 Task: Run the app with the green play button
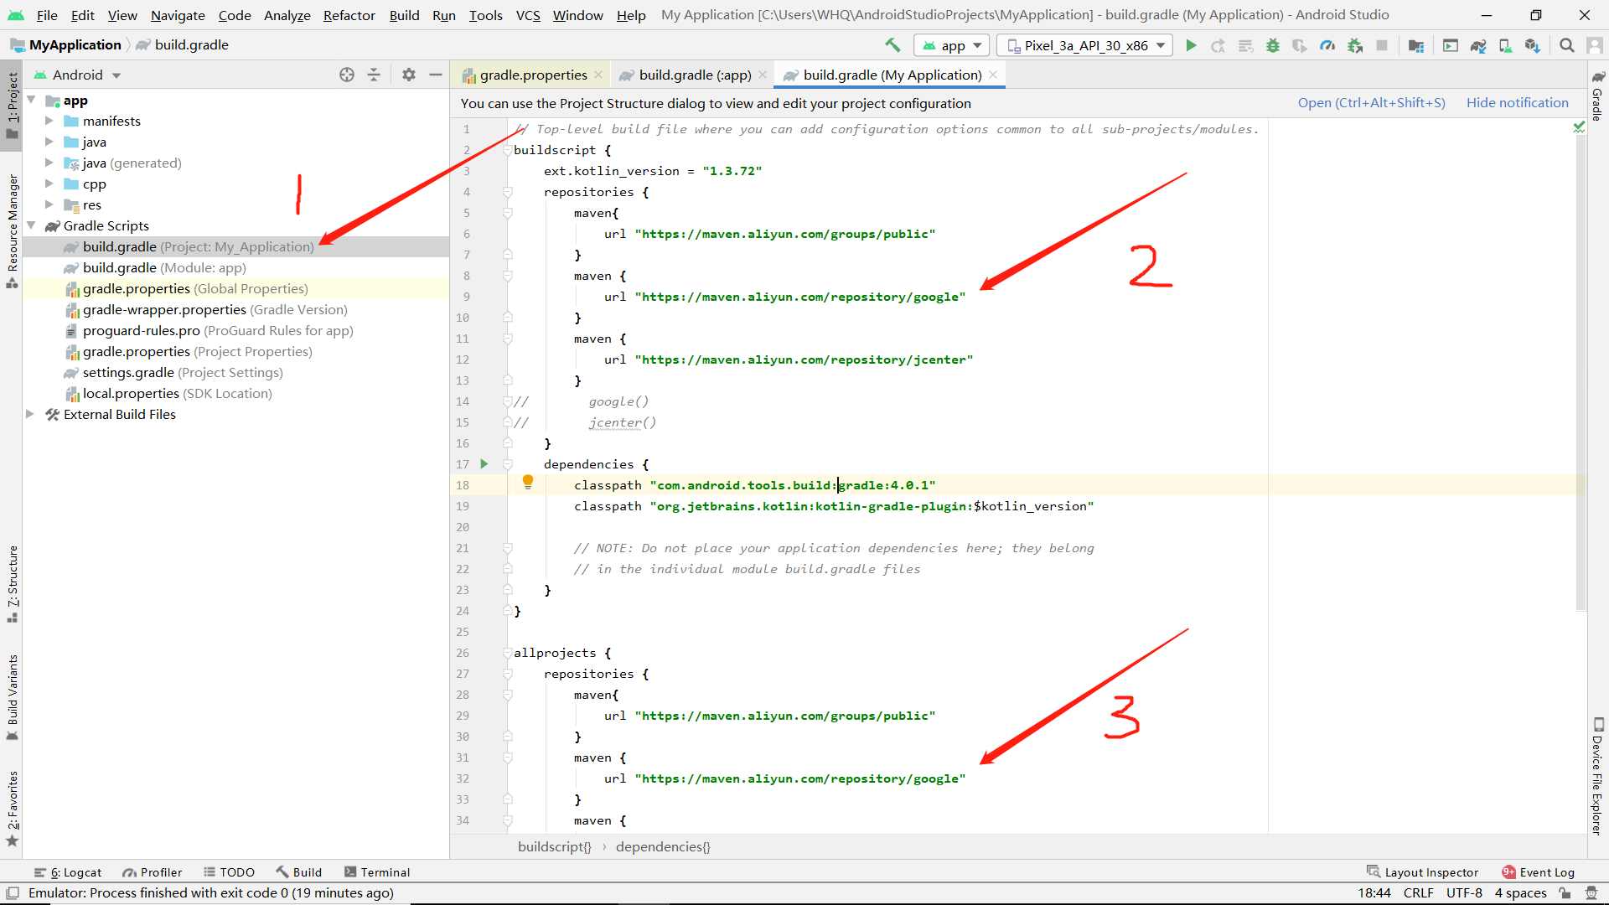point(1192,45)
